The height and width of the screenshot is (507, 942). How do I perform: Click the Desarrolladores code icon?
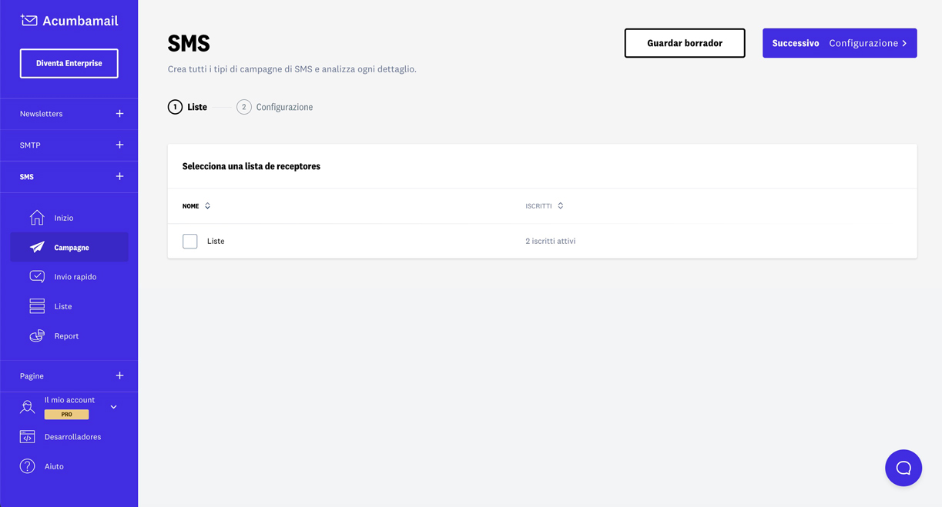tap(26, 436)
